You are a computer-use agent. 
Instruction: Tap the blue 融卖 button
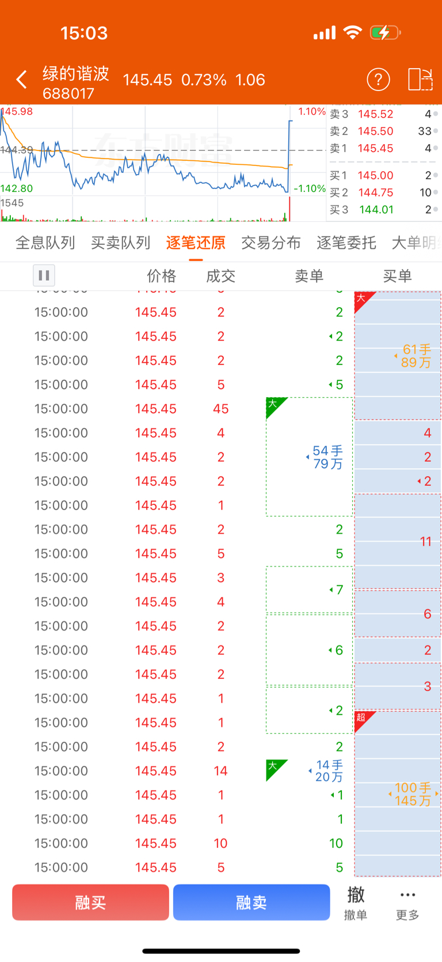click(x=252, y=902)
